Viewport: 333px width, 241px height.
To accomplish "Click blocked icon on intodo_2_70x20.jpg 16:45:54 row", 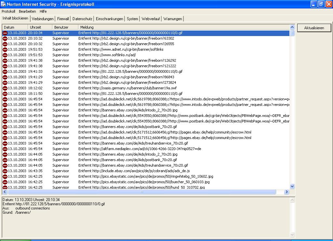I will (x=5, y=110).
